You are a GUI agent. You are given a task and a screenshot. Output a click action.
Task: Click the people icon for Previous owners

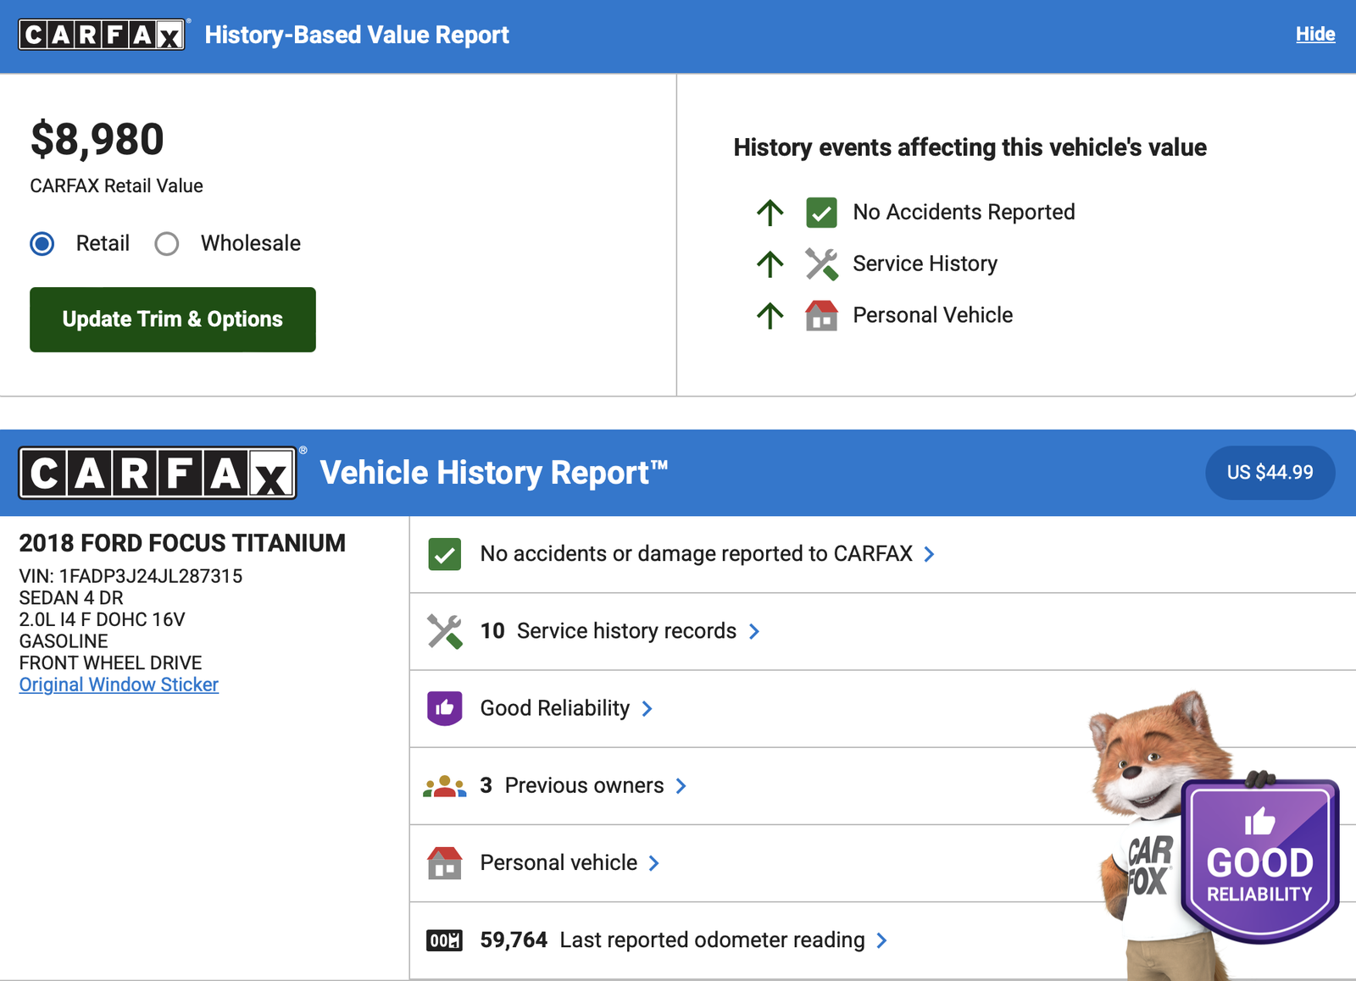tap(445, 786)
